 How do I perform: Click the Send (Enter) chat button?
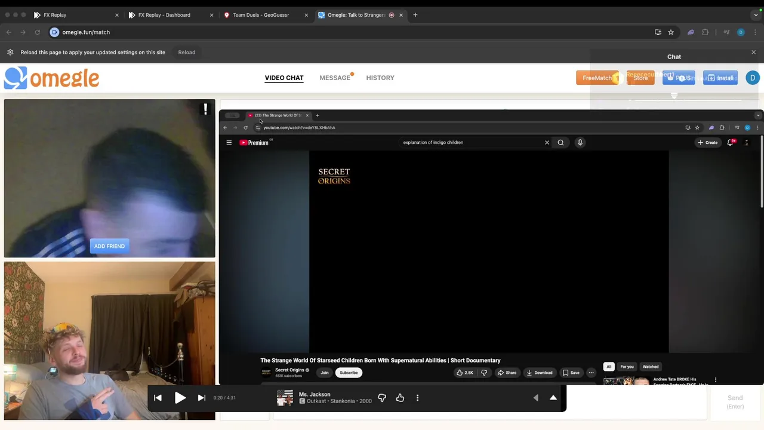735,402
